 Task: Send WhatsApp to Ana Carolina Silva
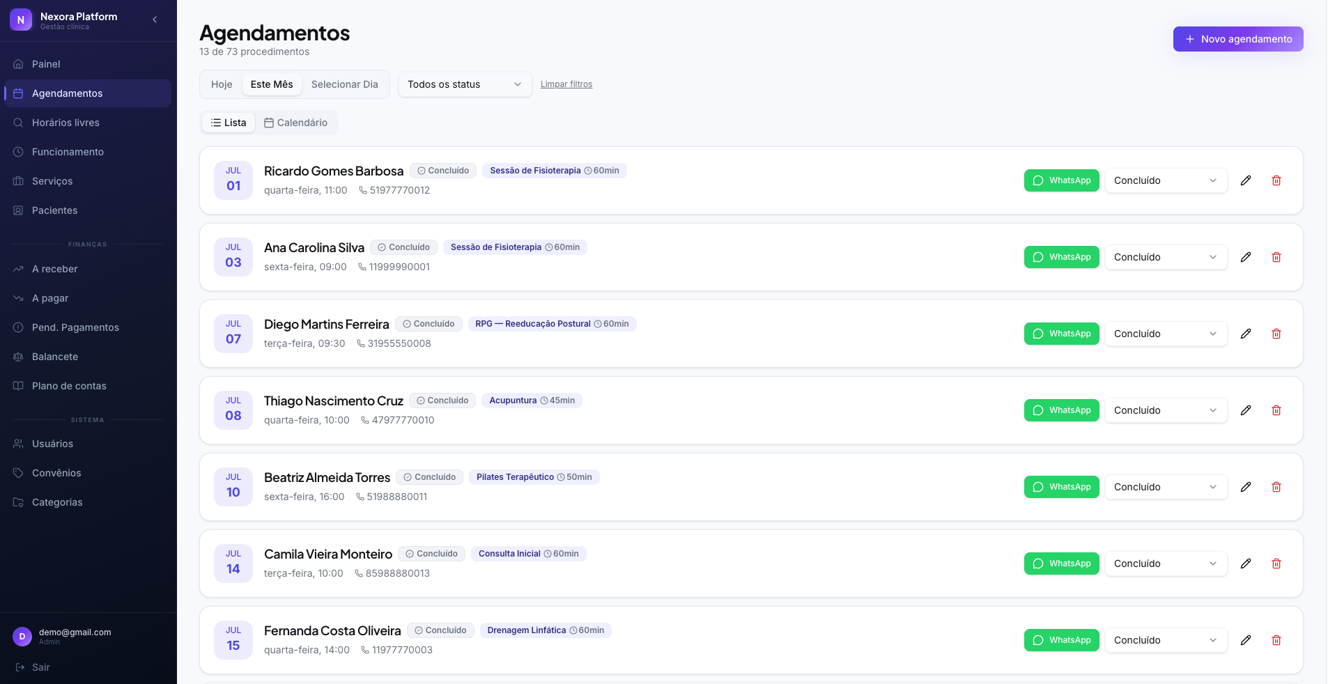(1061, 257)
